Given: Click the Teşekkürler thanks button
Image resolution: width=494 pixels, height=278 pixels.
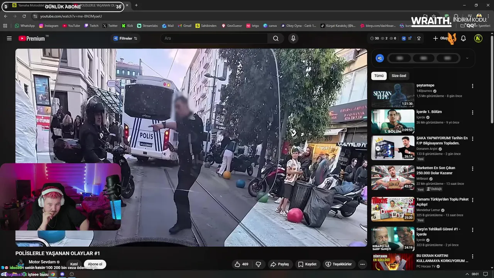Looking at the screenshot, I should click(338, 264).
